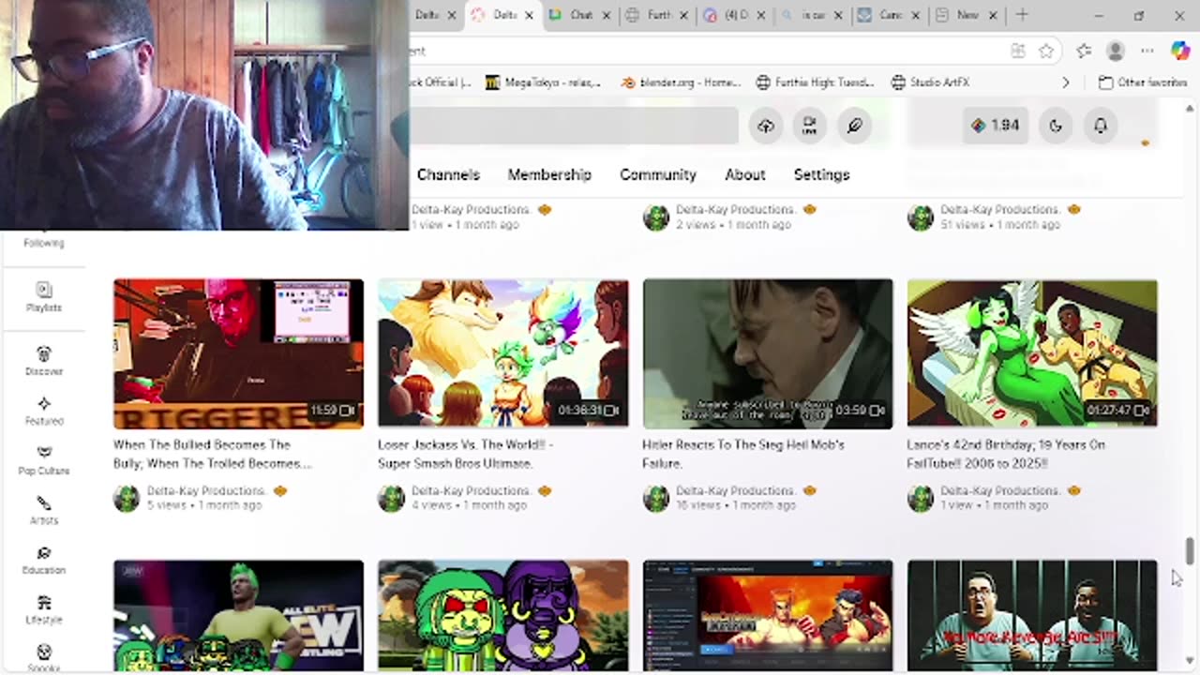Click the site search field
This screenshot has width=1200, height=675.
tap(574, 126)
